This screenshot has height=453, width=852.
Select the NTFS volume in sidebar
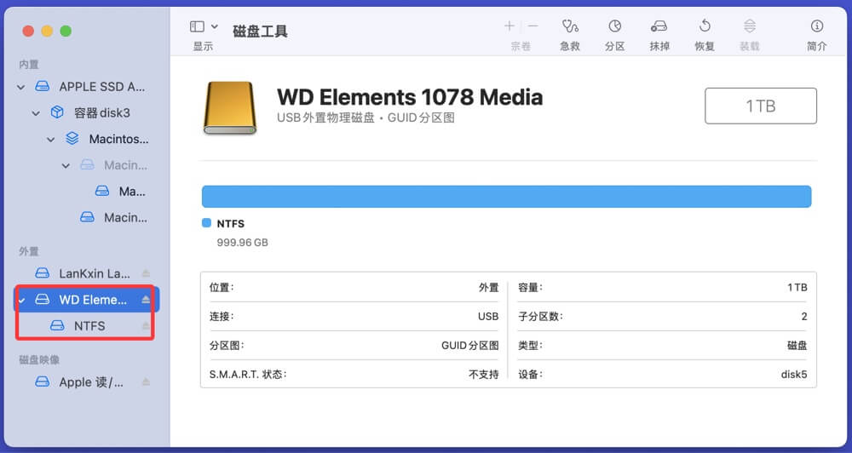[x=89, y=325]
